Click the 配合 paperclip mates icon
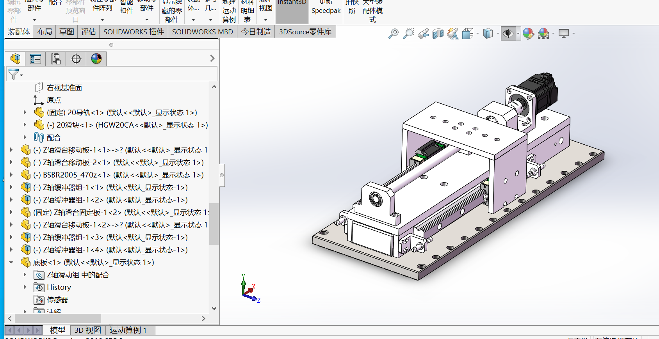 point(39,137)
